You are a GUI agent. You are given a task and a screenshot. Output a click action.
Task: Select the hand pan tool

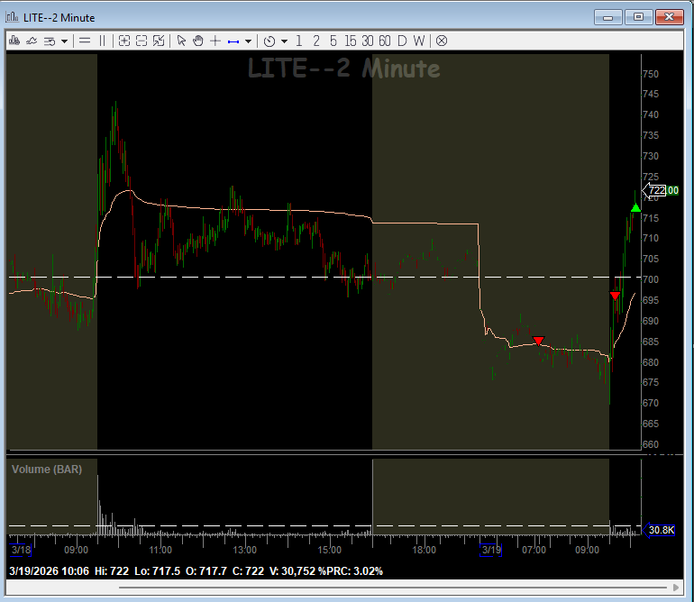pyautogui.click(x=198, y=41)
